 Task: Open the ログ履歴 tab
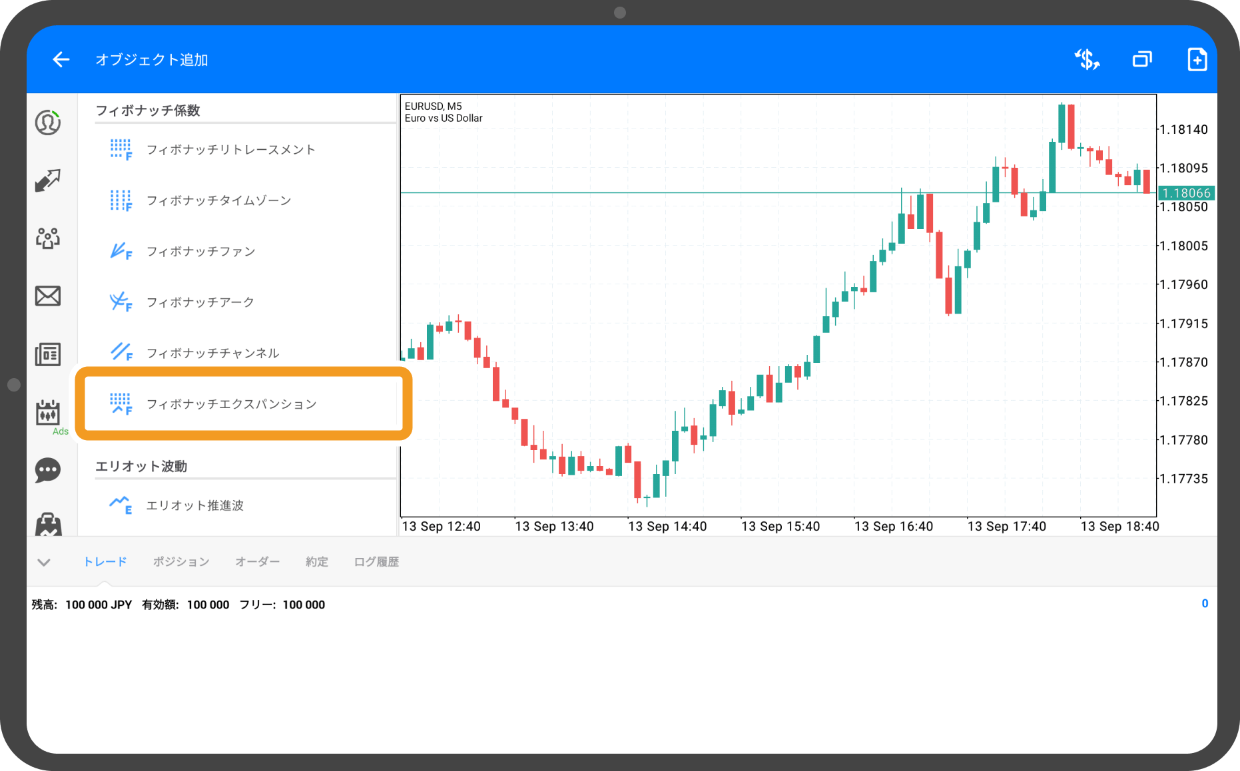[x=376, y=562]
